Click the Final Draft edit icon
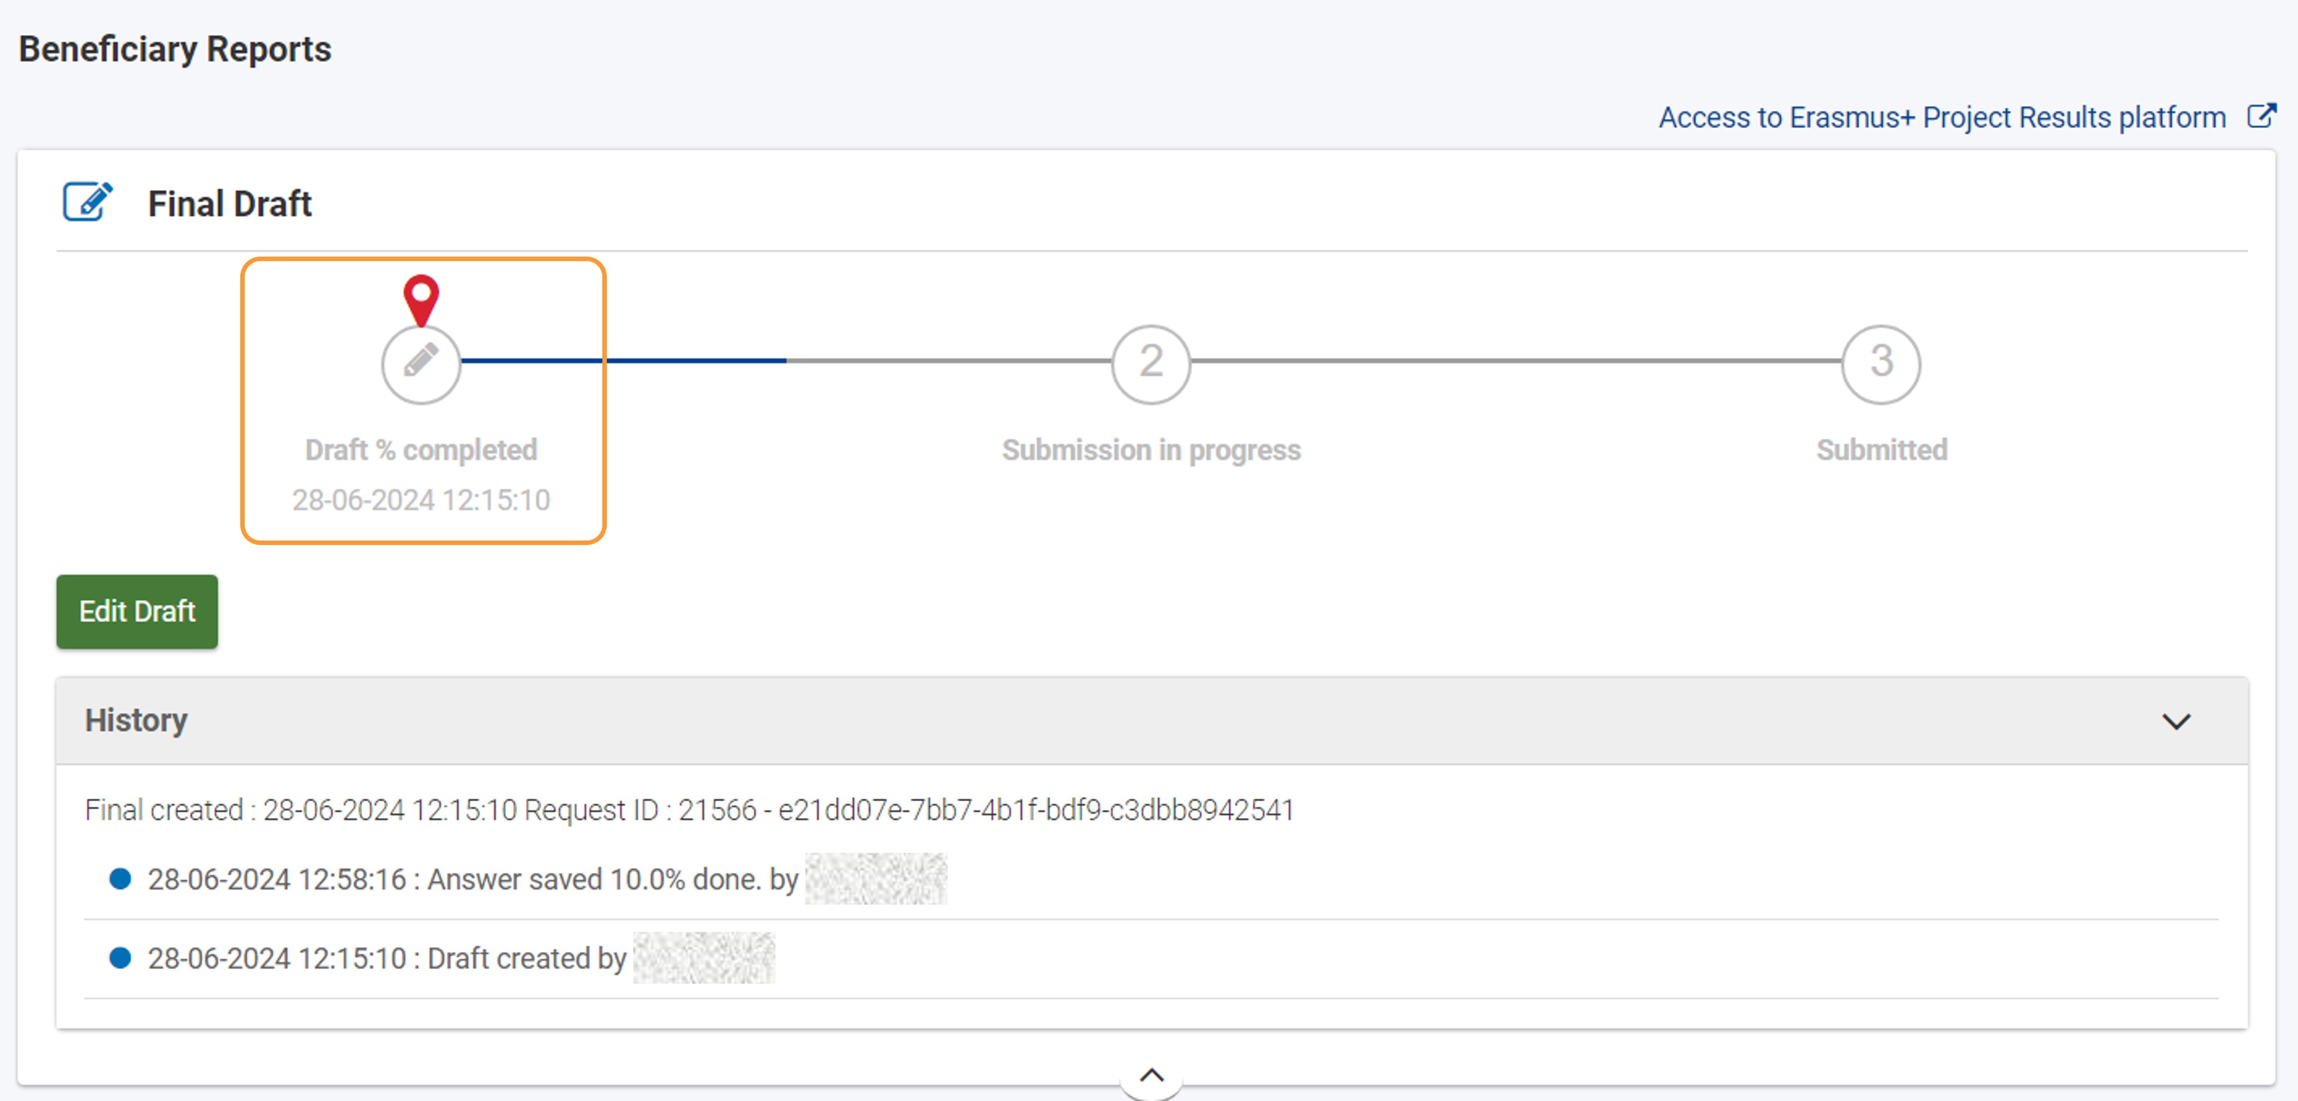Viewport: 2298px width, 1101px height. point(88,201)
